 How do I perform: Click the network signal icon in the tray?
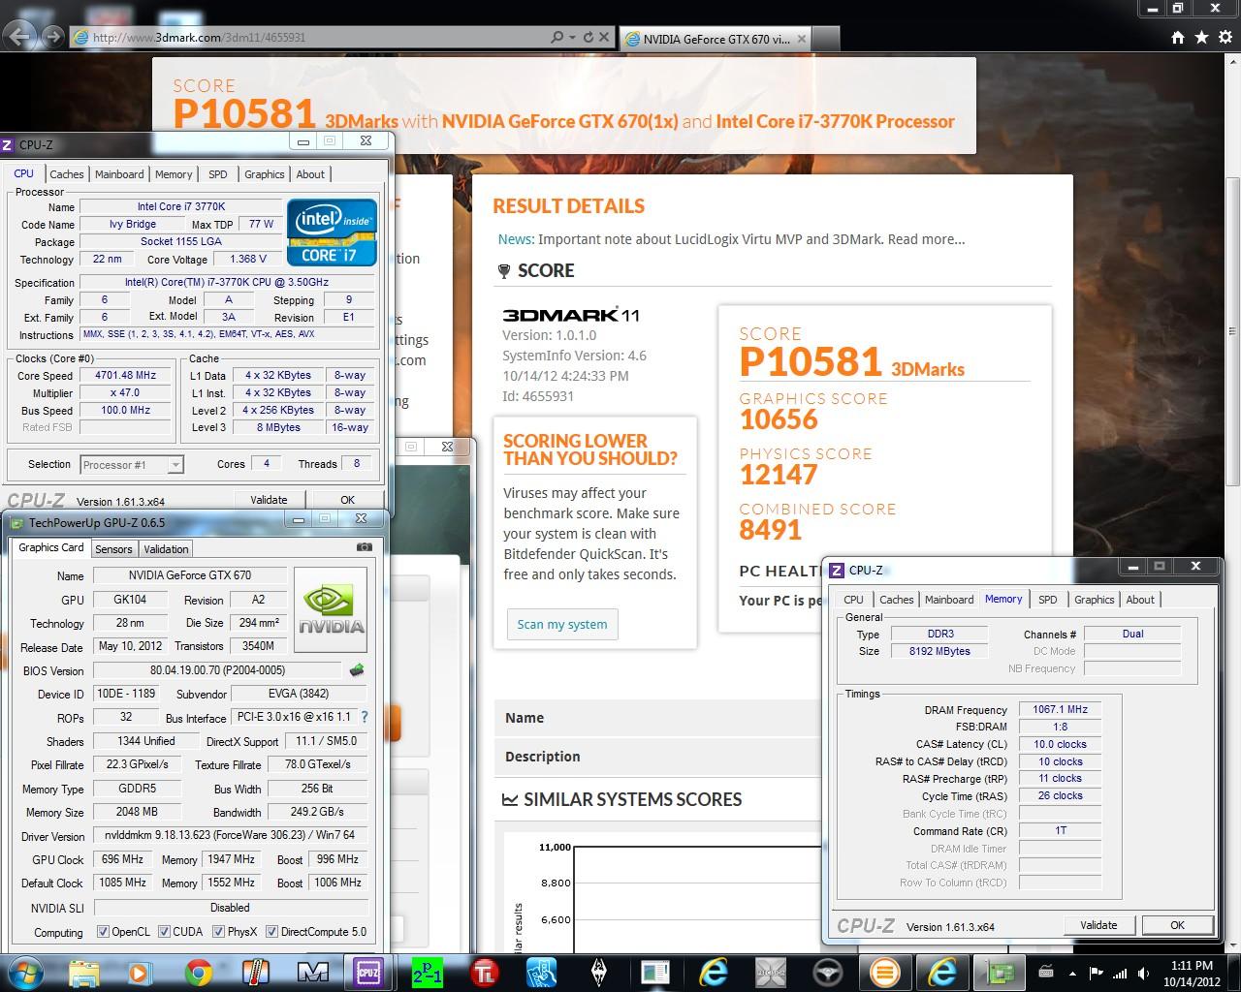pos(1121,972)
